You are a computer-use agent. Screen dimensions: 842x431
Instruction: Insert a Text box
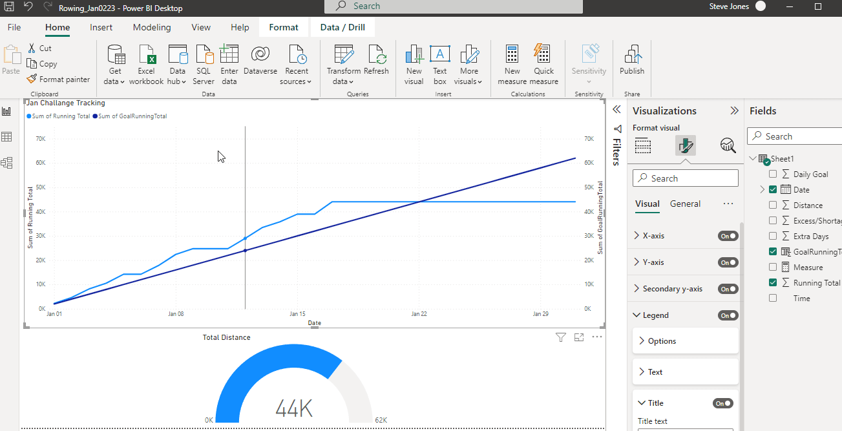(440, 65)
